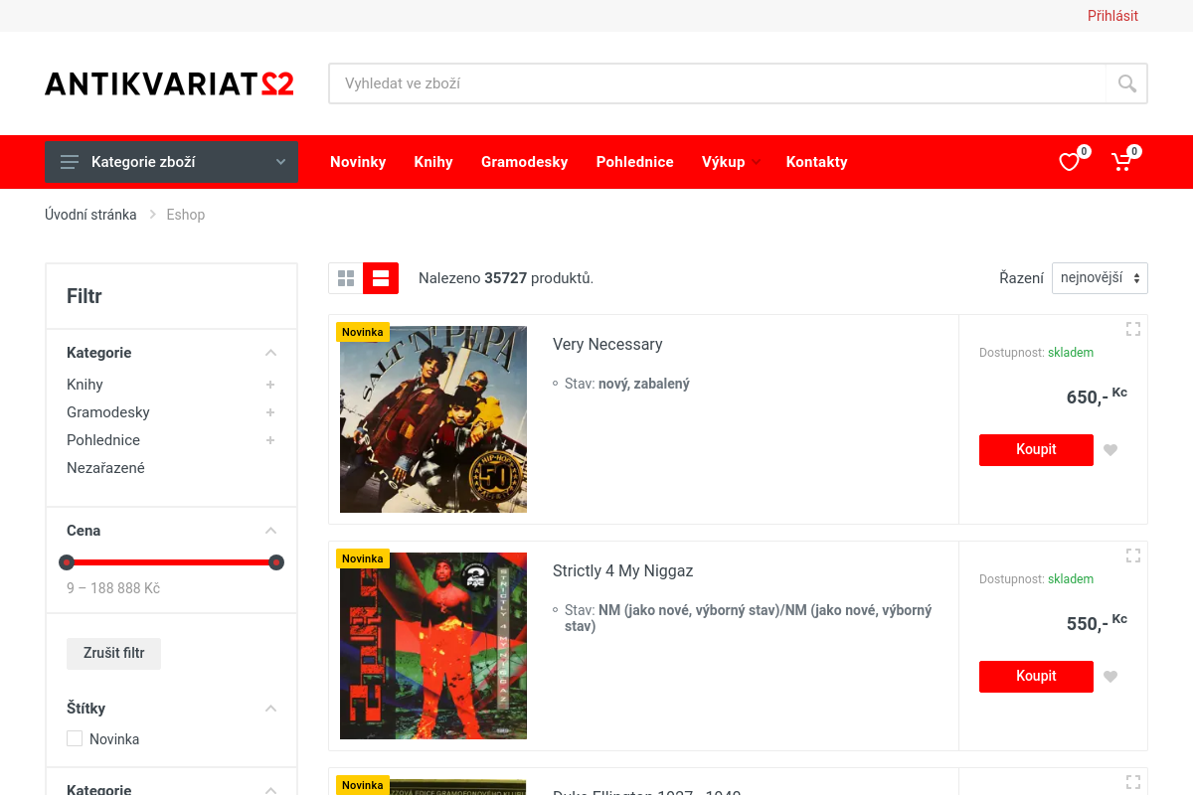Click the red price range track
1193x795 pixels.
tap(171, 562)
